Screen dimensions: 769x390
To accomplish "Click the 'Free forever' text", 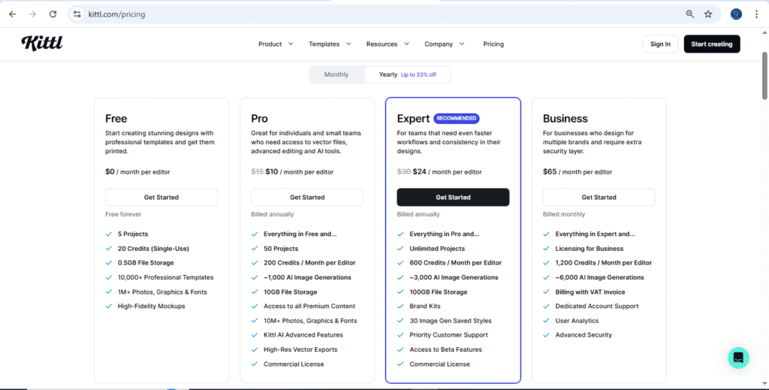I will point(123,214).
